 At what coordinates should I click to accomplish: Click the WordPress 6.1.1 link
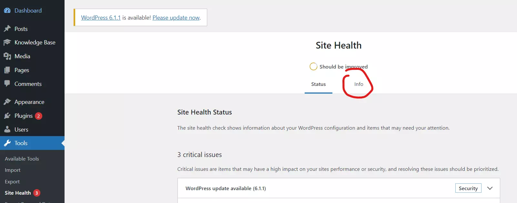(x=101, y=18)
